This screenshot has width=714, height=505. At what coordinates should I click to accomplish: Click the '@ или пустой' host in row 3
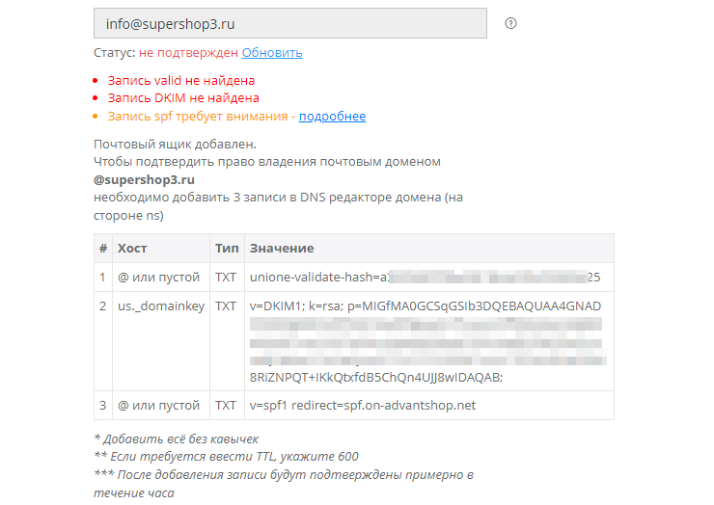[x=158, y=405]
